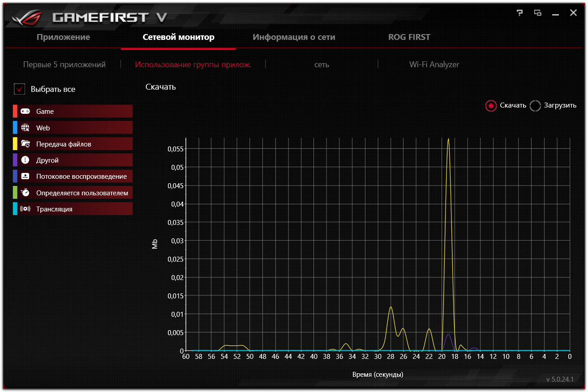Click the Другой three-dots icon

[x=25, y=160]
